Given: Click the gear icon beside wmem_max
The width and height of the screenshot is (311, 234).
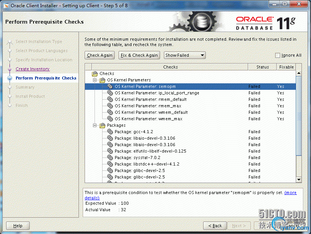Looking at the screenshot, I should tap(110, 119).
